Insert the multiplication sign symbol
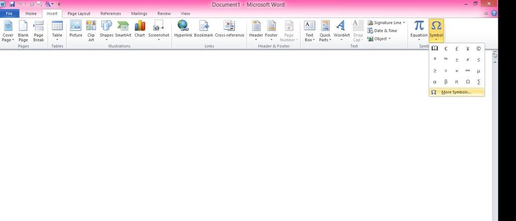516x221 pixels. (457, 70)
